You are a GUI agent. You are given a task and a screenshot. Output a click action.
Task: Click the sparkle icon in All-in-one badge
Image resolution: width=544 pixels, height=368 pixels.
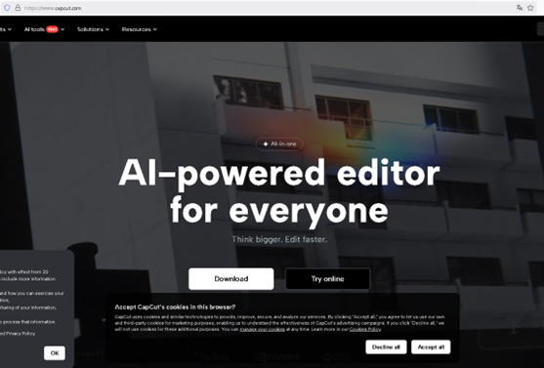266,143
